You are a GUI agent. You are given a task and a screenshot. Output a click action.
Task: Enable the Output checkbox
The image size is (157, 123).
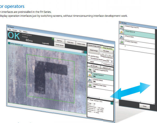pyautogui.click(x=89, y=61)
